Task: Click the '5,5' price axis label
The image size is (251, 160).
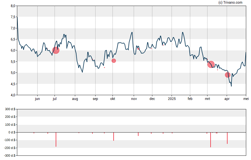Action: [13, 61]
